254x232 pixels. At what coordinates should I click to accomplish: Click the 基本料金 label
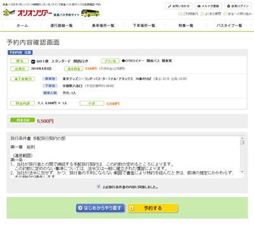pos(74,69)
